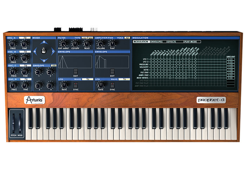
Task: Click the filter envelope graph display
Action: click(75, 62)
